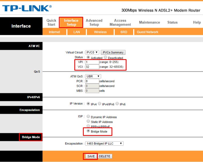Open the Guest Network sub-tab
This screenshot has width=203, height=162.
point(147,32)
